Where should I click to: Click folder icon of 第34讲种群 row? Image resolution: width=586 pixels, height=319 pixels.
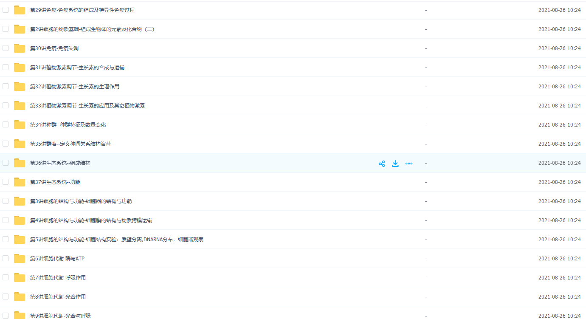20,125
